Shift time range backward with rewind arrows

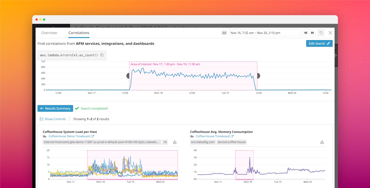tap(306, 33)
